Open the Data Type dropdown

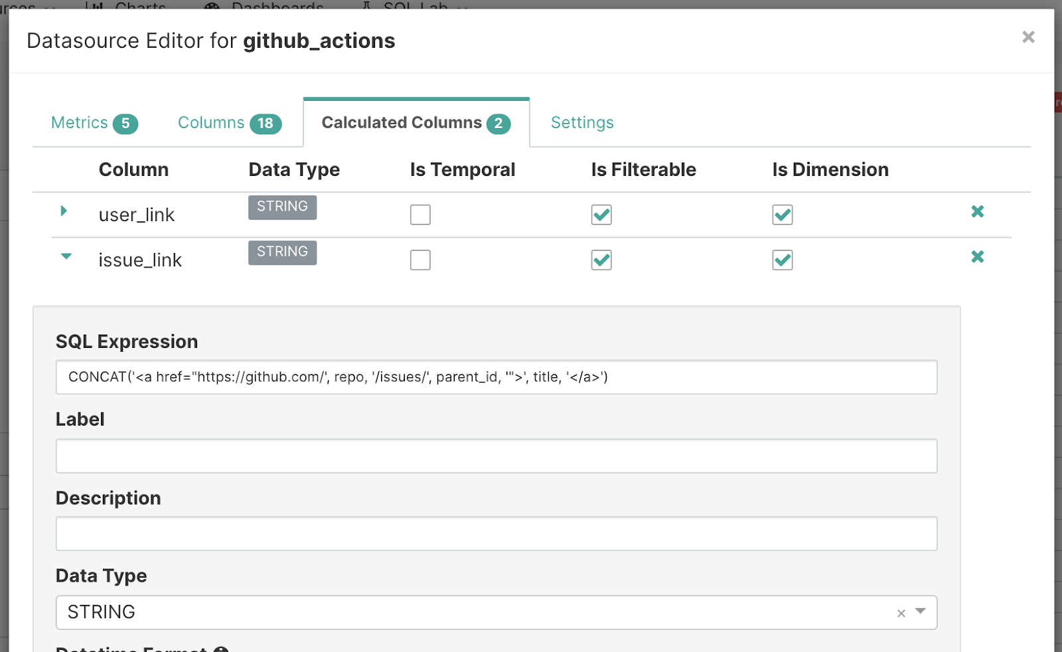tap(921, 611)
